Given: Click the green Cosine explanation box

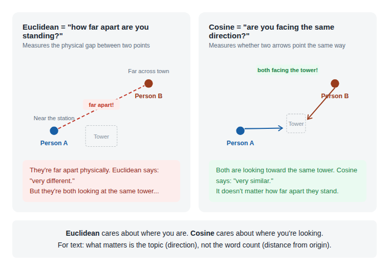Looking at the screenshot, I should 288,181.
